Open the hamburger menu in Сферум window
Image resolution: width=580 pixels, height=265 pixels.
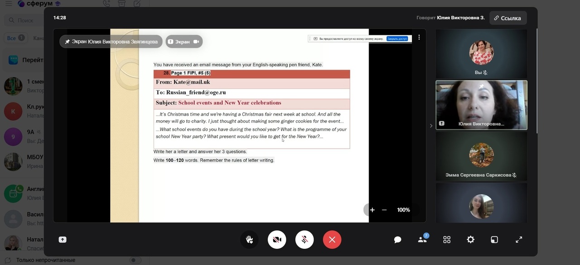[x=9, y=4]
